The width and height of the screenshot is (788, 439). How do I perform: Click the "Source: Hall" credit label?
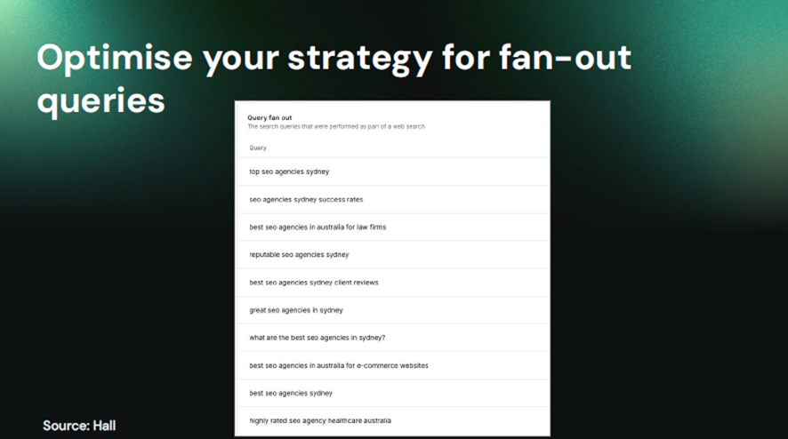coord(79,426)
